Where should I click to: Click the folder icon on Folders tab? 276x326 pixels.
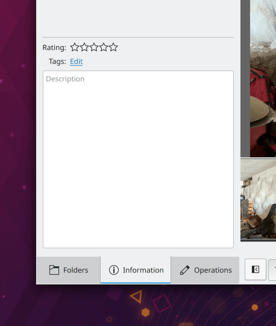pos(54,270)
